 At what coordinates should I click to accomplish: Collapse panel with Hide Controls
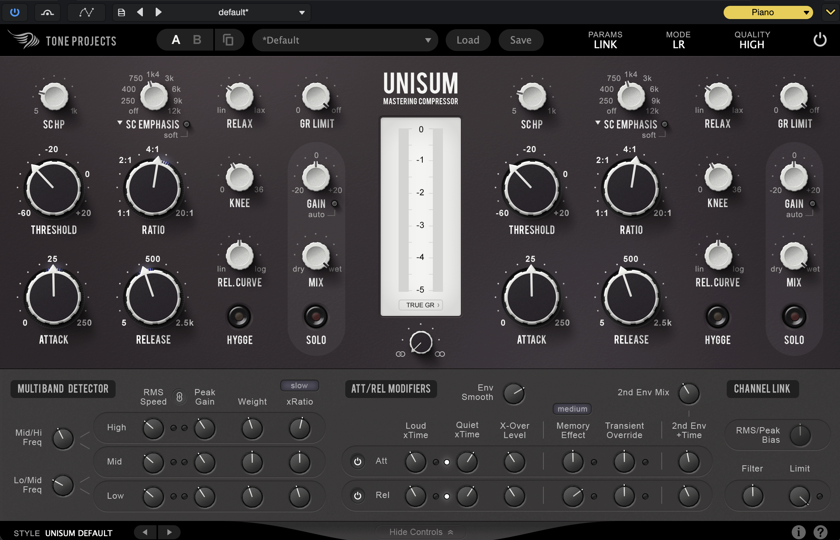tap(421, 532)
